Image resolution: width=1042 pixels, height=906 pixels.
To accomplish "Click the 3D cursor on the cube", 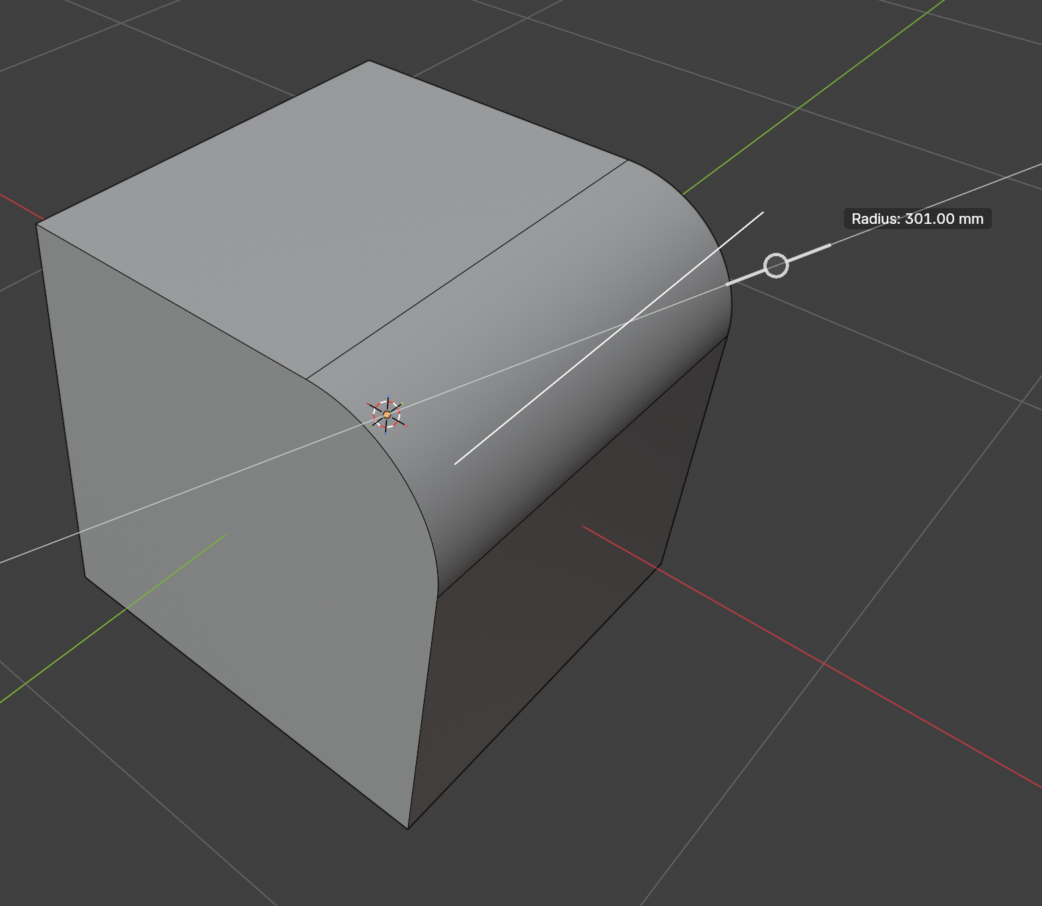I will pyautogui.click(x=387, y=414).
